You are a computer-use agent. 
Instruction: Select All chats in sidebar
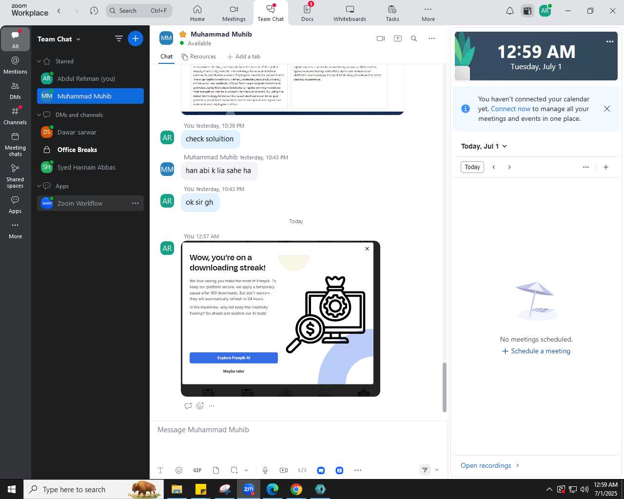16,39
